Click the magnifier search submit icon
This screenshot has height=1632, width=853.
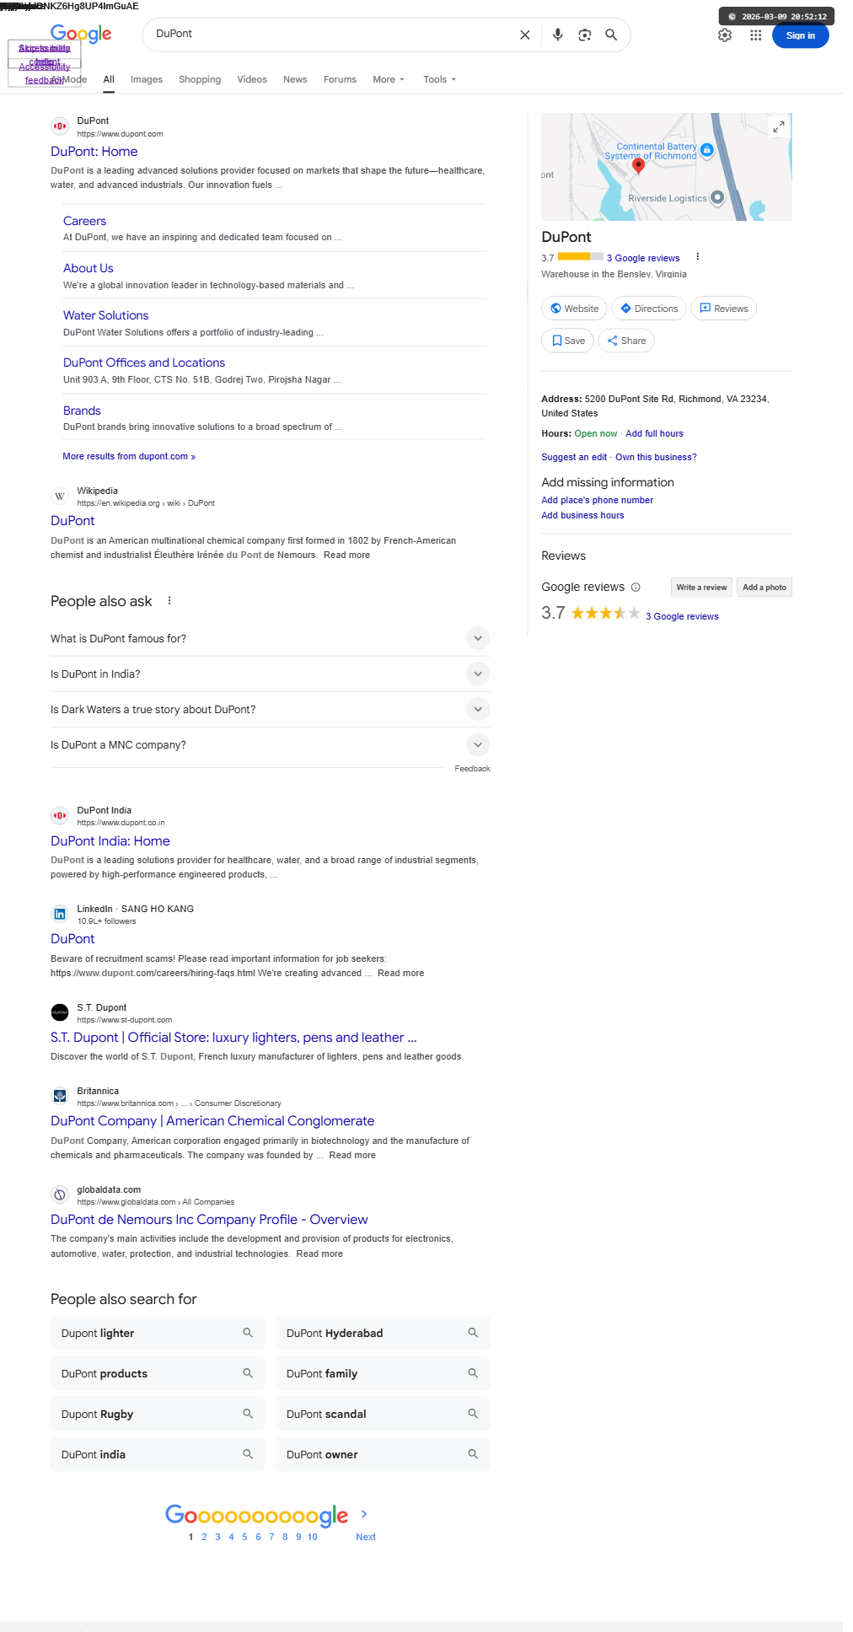click(611, 35)
